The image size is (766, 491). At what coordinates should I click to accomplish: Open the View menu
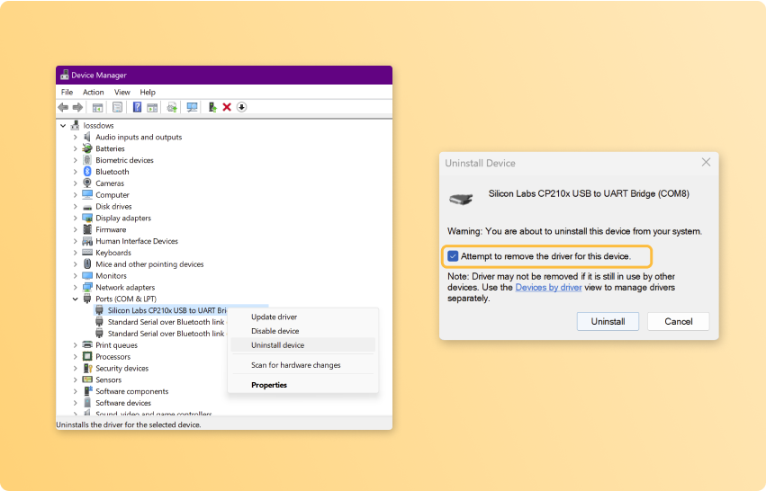point(122,92)
